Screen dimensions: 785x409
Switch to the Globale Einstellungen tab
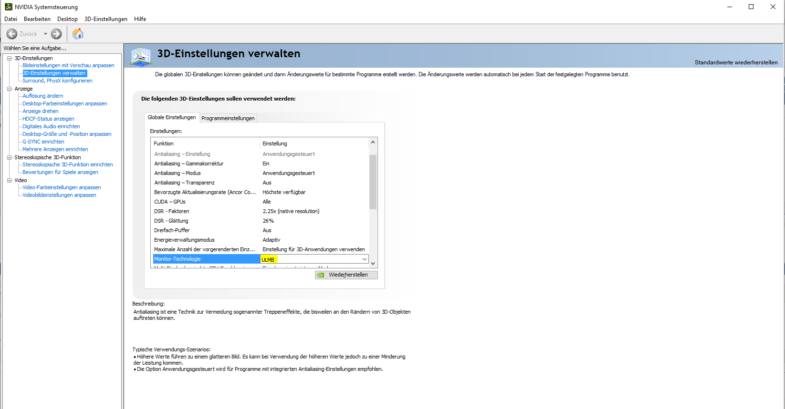172,117
